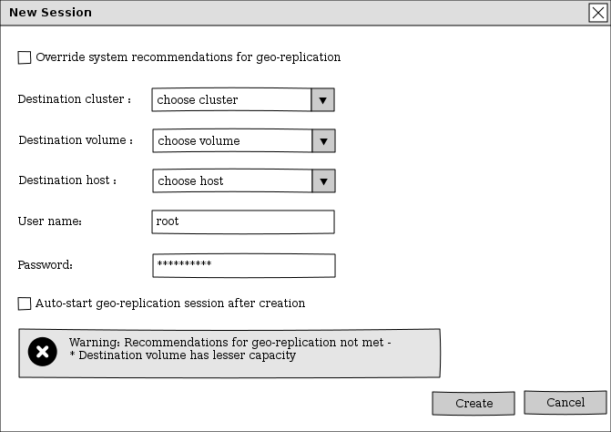
Task: Open the 'choose cluster' combo box
Action: tap(231, 99)
